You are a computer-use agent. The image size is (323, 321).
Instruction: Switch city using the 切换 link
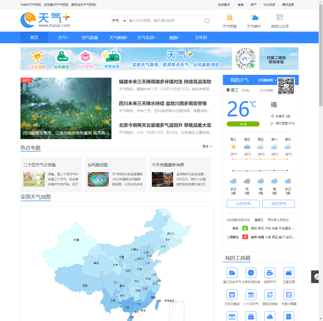click(x=245, y=91)
